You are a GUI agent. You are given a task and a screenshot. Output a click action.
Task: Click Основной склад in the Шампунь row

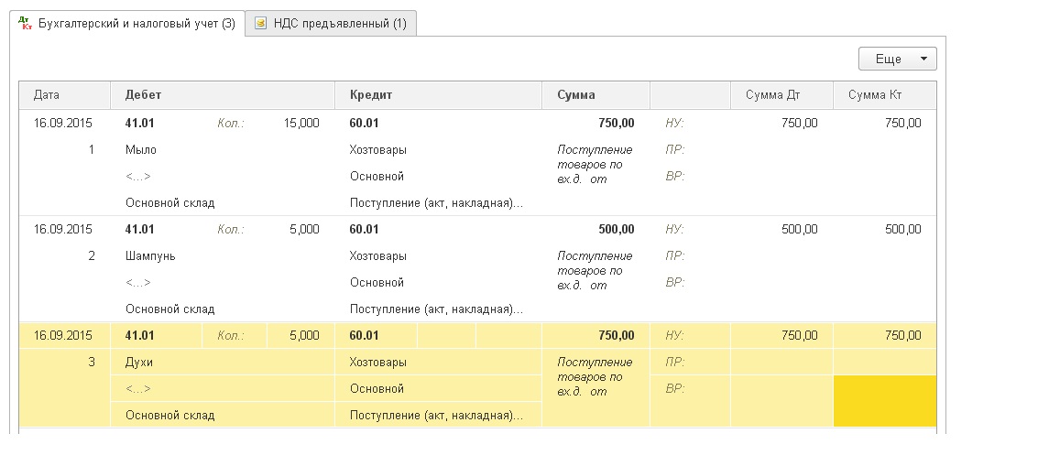[x=170, y=309]
